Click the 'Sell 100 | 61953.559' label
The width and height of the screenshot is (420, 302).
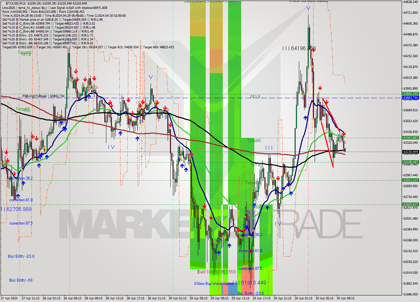click(x=217, y=272)
